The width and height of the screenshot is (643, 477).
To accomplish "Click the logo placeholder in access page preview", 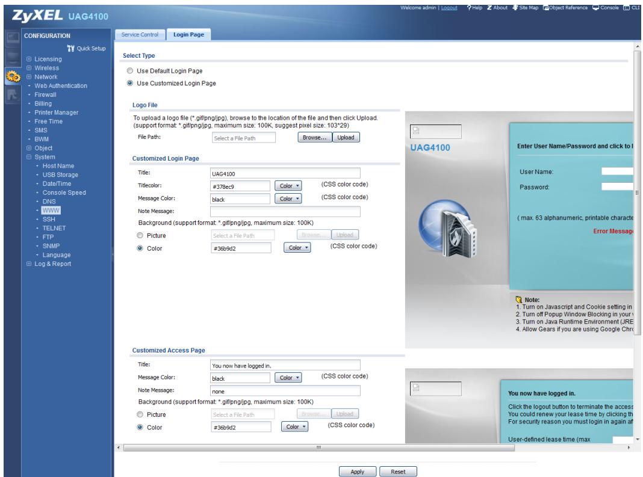I will 435,389.
